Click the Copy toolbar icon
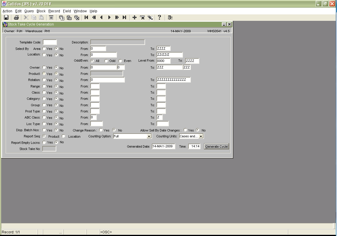Viewport: 337px width, 236px height. click(34, 17)
